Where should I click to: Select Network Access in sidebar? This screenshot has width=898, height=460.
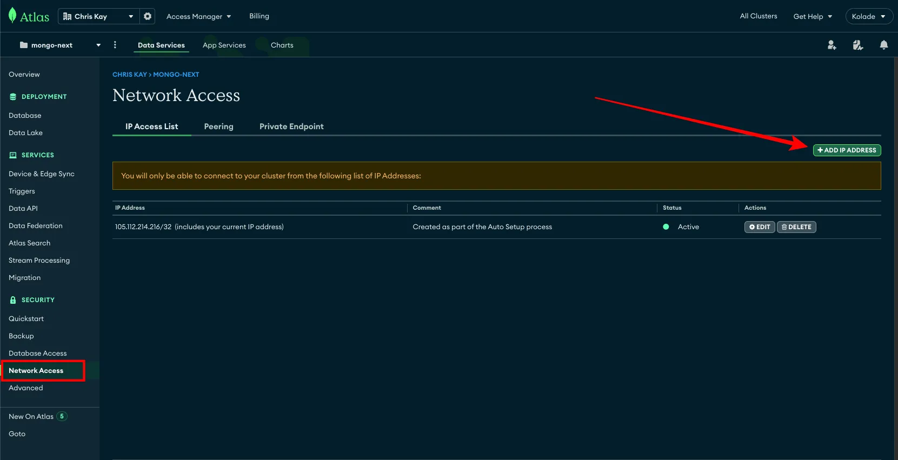[x=36, y=371]
